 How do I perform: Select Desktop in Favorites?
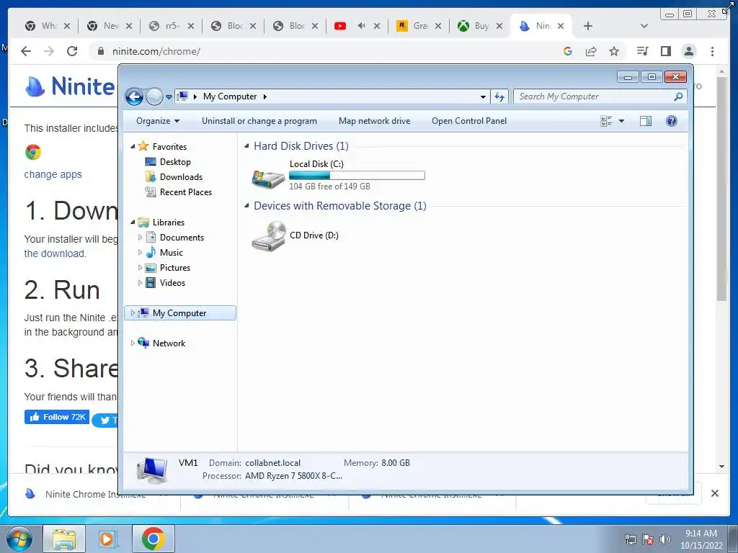pyautogui.click(x=175, y=162)
